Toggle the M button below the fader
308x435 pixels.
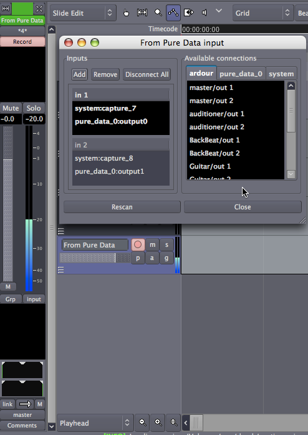click(x=7, y=287)
